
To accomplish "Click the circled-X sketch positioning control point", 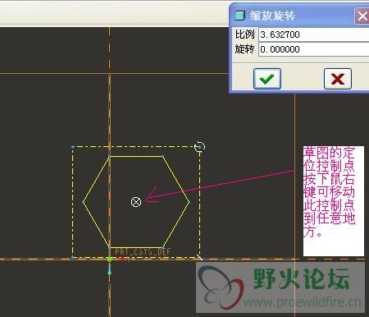I will (136, 202).
